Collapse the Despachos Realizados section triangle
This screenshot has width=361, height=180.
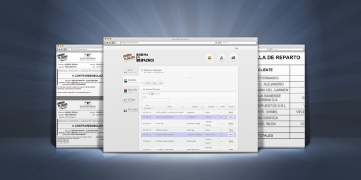[142, 70]
